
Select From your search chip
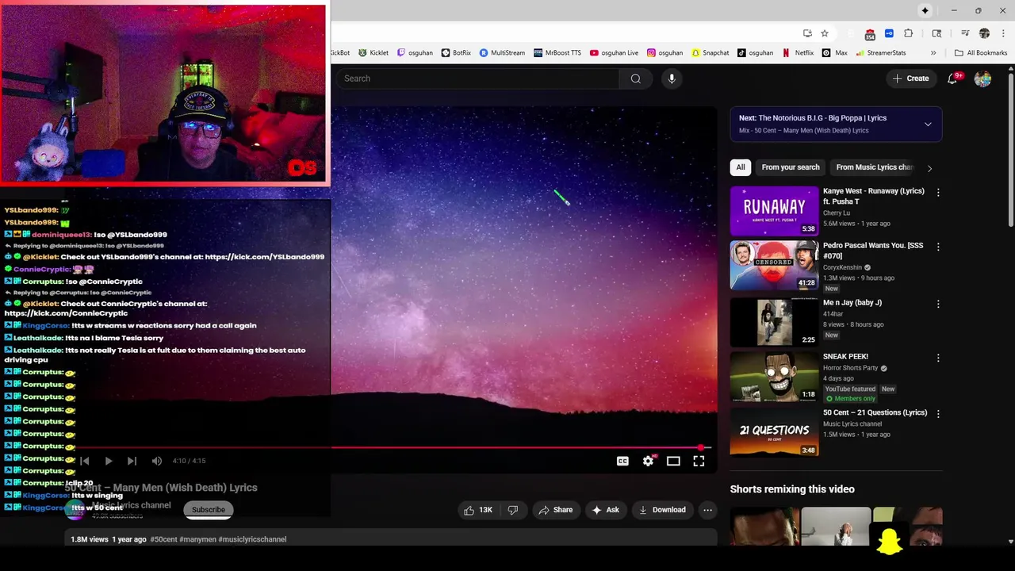pos(791,167)
